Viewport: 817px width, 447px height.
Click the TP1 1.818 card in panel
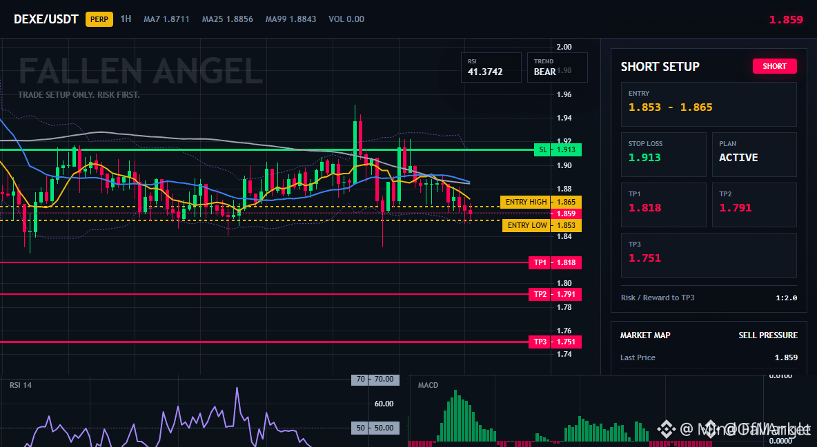pyautogui.click(x=663, y=205)
